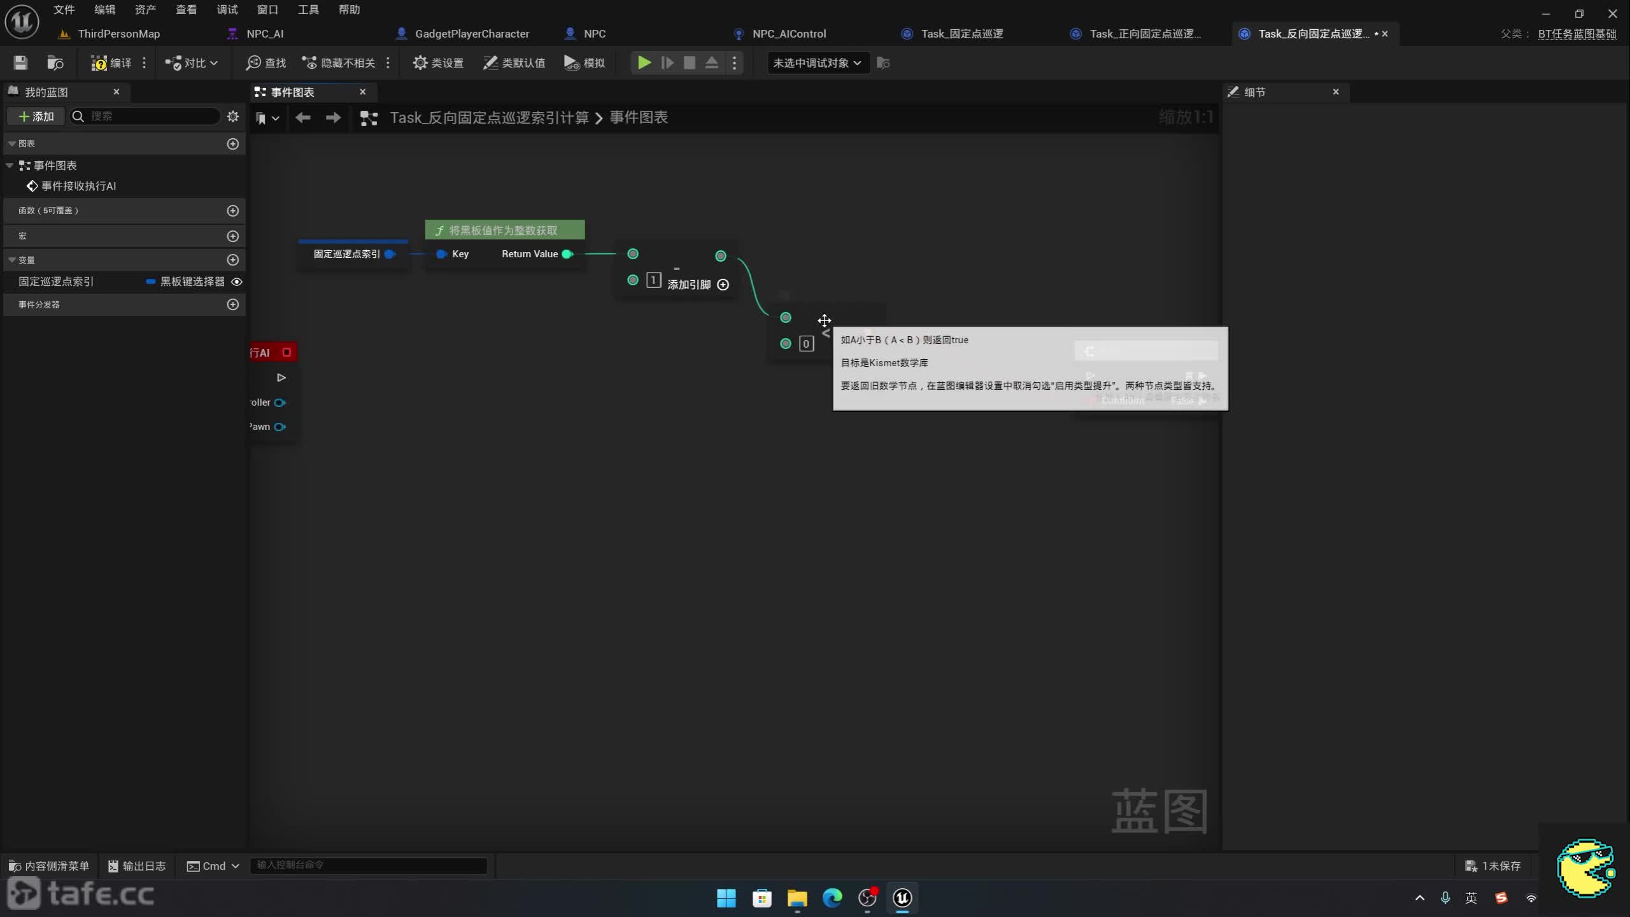Close the Task_反向固定点巡逻 tab
The image size is (1630, 917).
tap(1385, 34)
